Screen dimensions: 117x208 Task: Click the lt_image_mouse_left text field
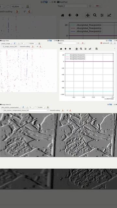10,46
